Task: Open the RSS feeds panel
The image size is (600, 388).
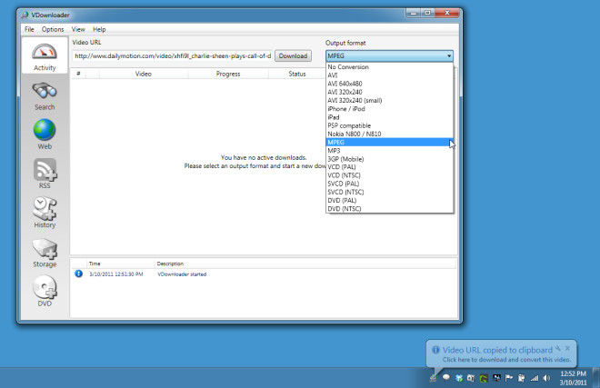Action: tap(45, 174)
